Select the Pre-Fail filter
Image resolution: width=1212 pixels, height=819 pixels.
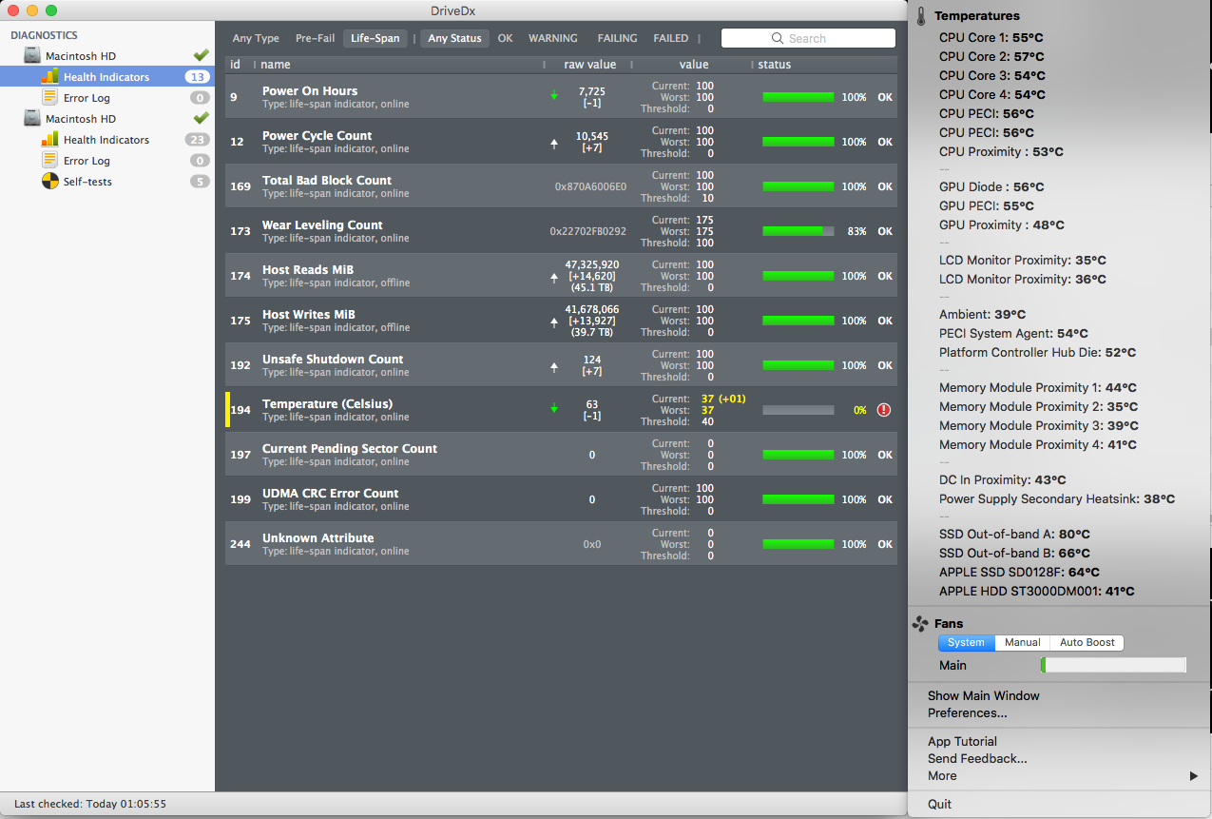click(315, 39)
